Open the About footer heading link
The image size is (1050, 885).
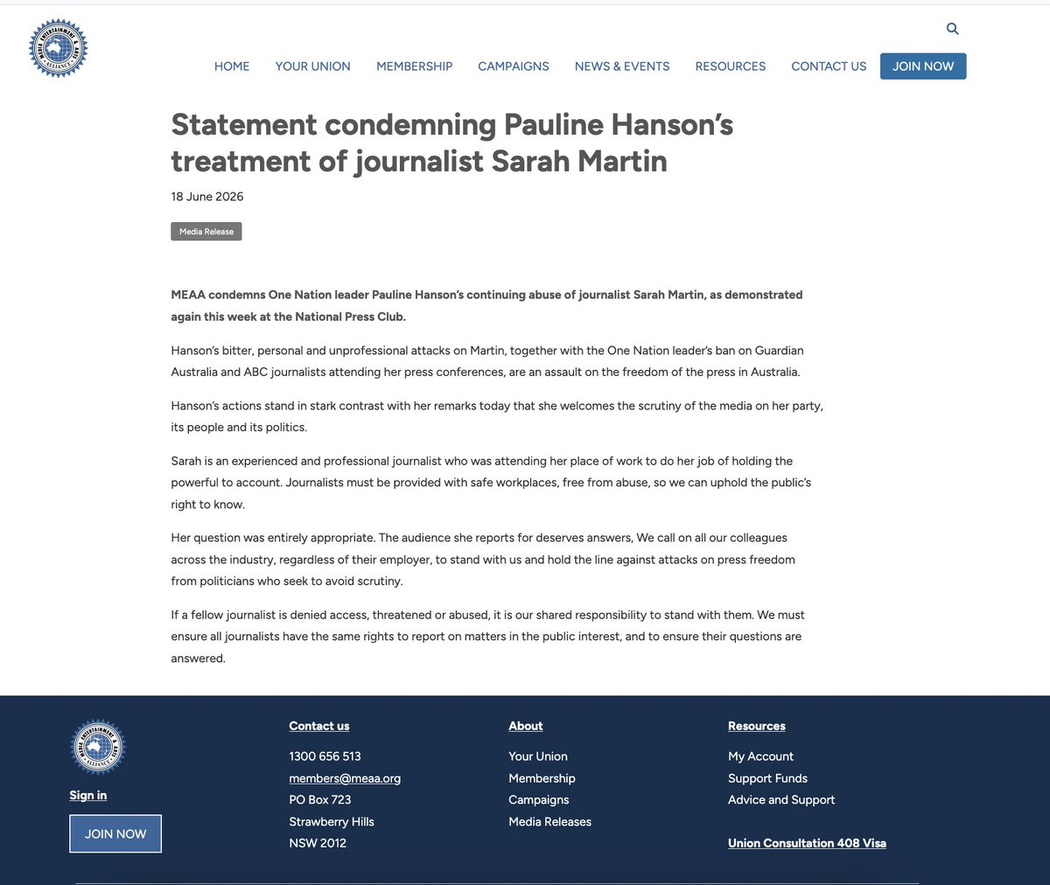point(526,726)
